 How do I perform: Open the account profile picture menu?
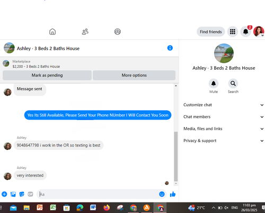point(259,32)
